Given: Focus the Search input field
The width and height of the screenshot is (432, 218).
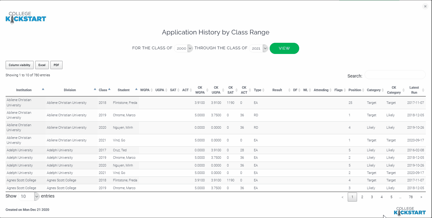Looking at the screenshot, I should pyautogui.click(x=395, y=75).
